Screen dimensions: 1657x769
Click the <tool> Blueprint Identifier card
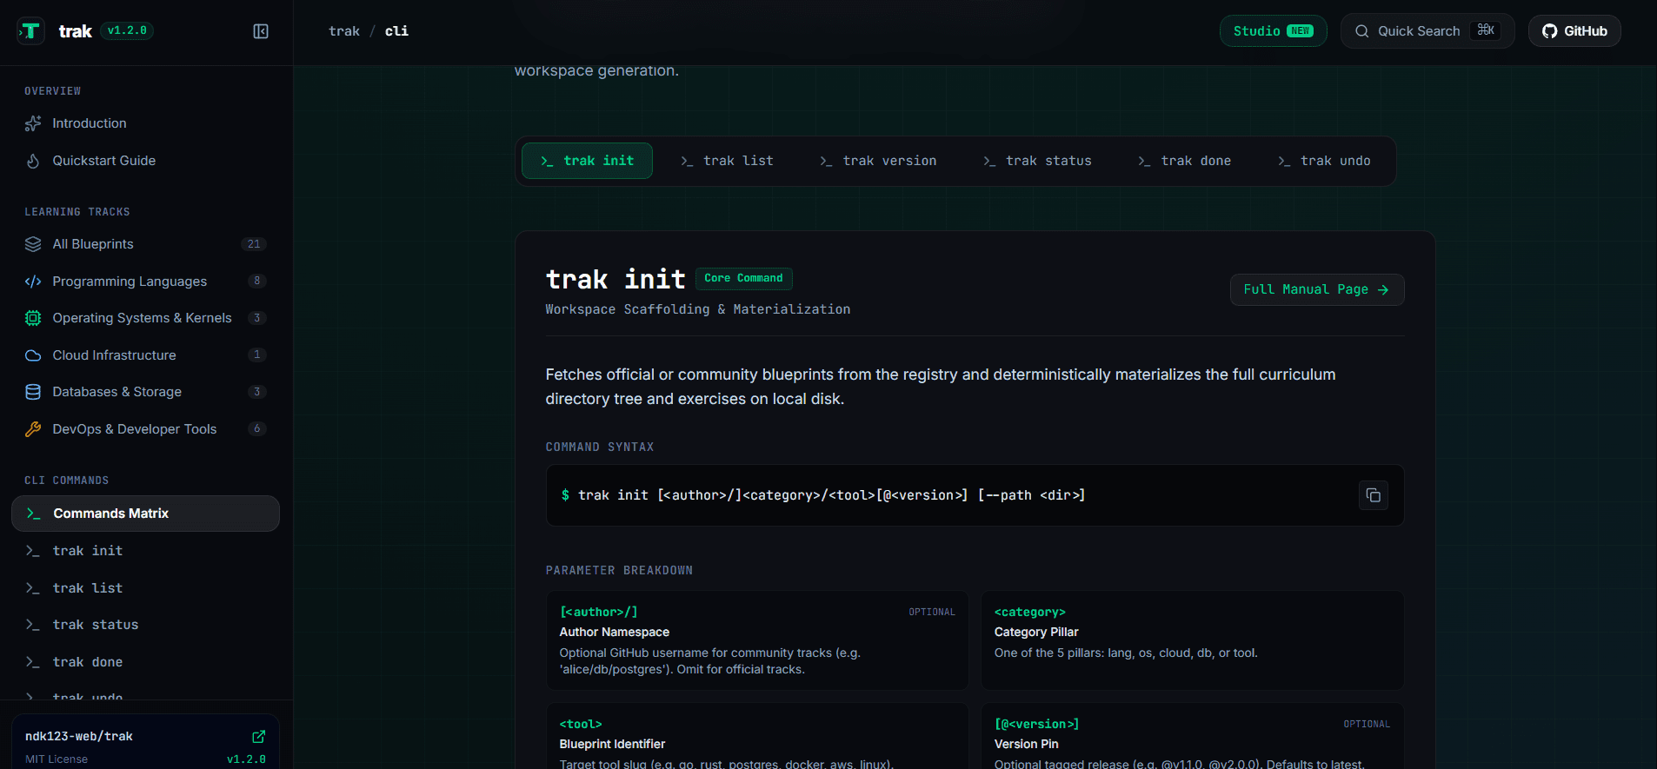point(757,737)
